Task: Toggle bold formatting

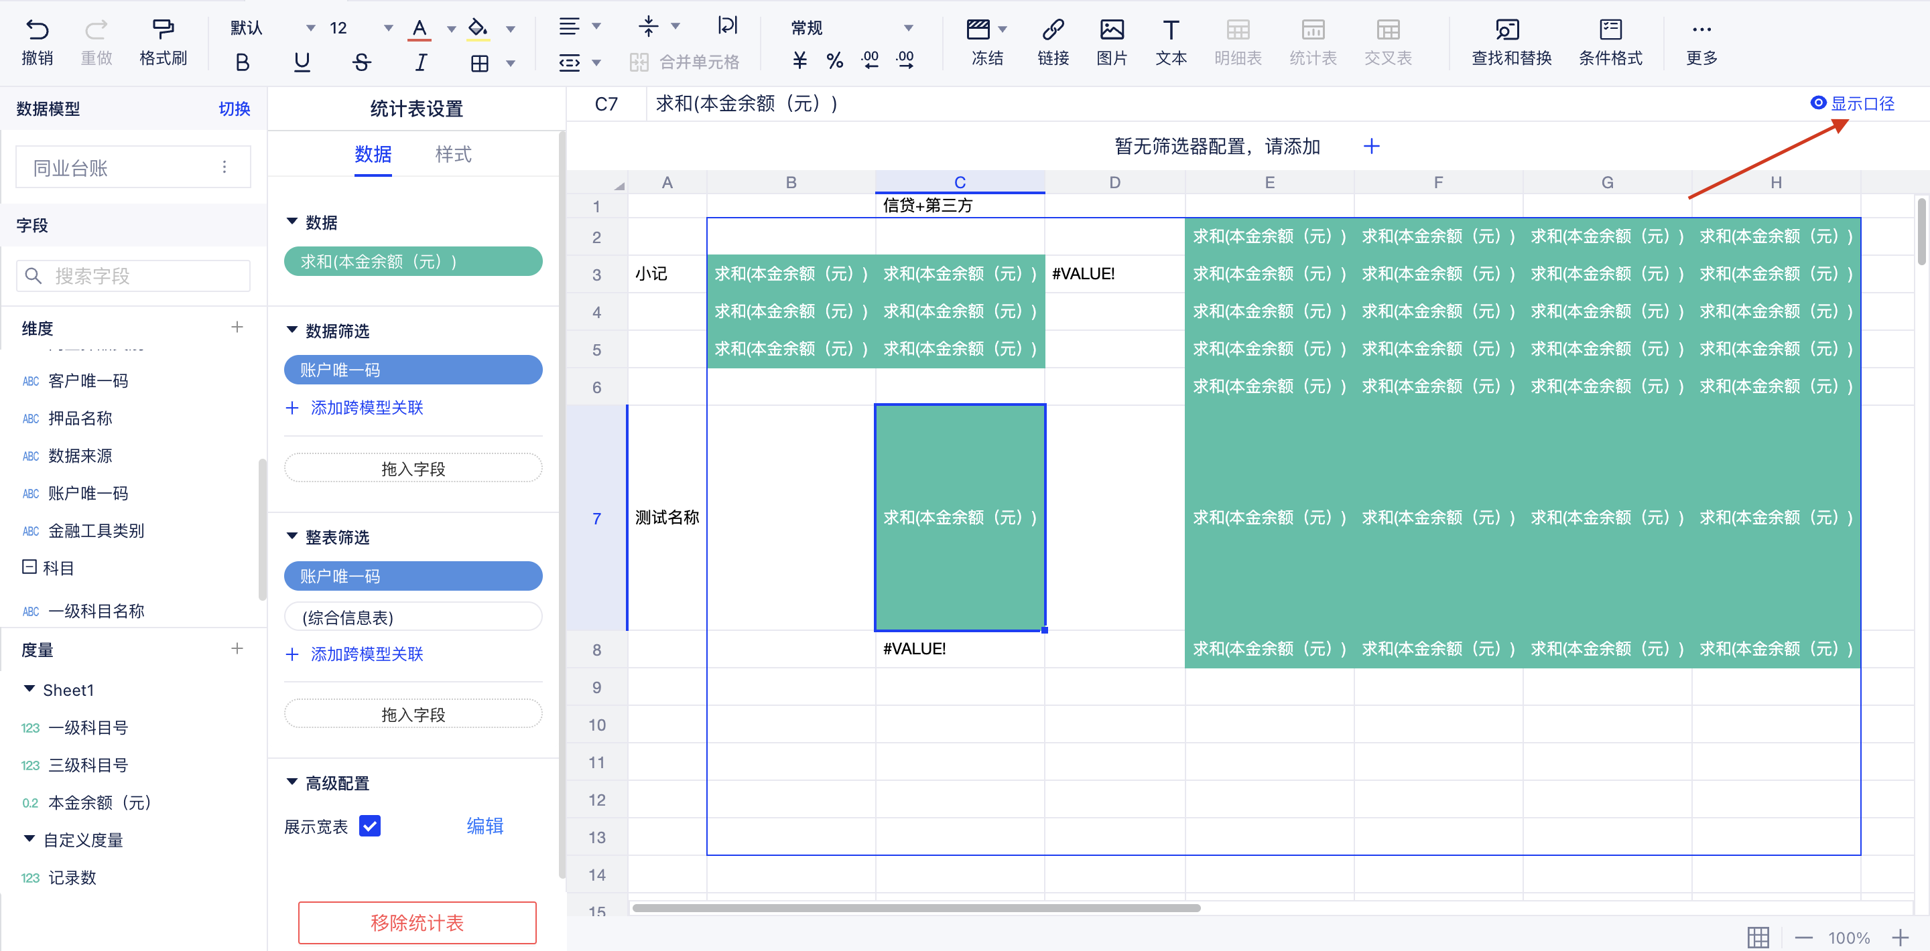Action: click(242, 62)
